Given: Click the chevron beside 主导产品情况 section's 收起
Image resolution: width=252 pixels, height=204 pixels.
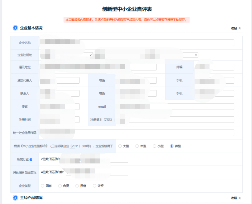Looking at the screenshot, I should coord(240,199).
